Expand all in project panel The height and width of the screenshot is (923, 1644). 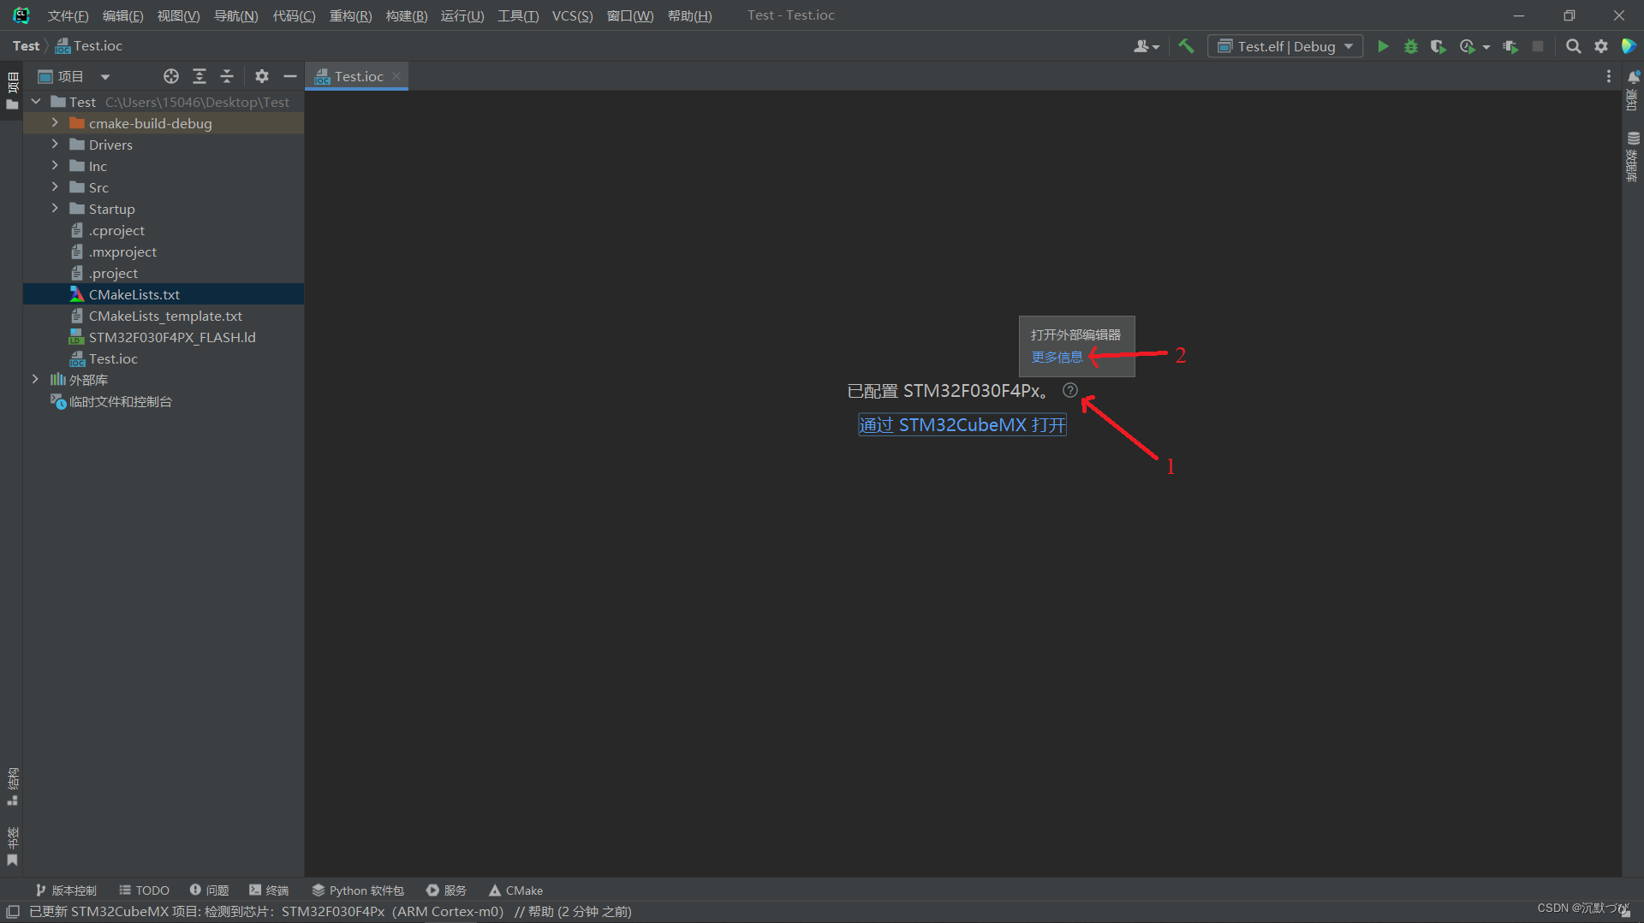[x=200, y=76]
